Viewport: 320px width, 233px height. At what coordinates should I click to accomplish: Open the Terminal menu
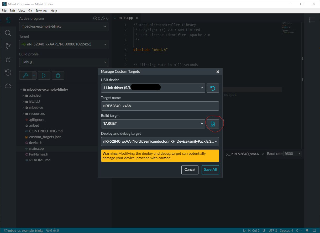pos(41,11)
